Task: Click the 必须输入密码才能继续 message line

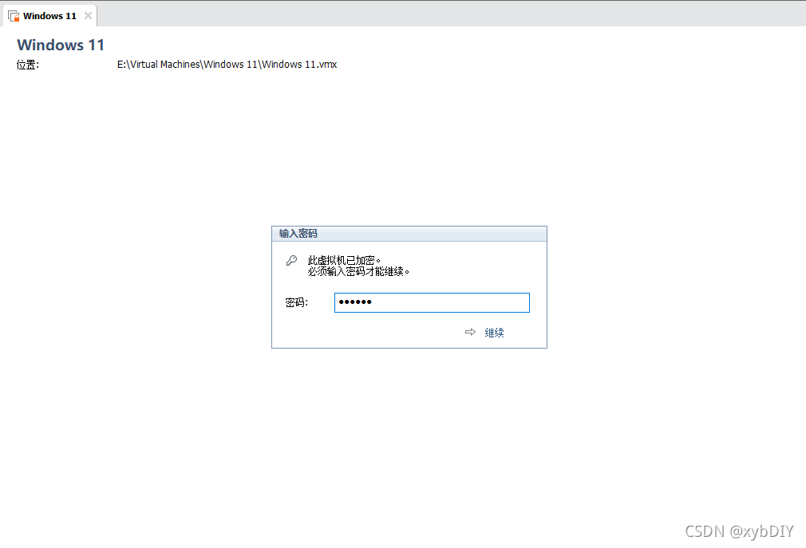Action: pyautogui.click(x=358, y=271)
